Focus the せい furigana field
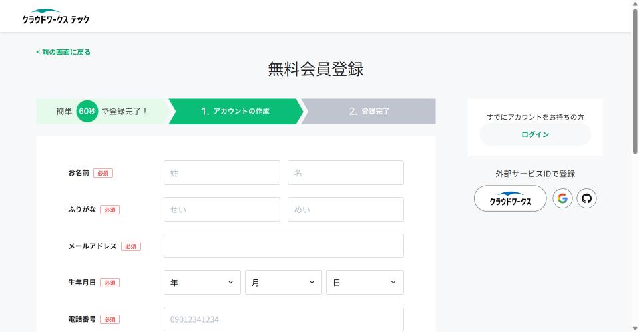 [222, 210]
